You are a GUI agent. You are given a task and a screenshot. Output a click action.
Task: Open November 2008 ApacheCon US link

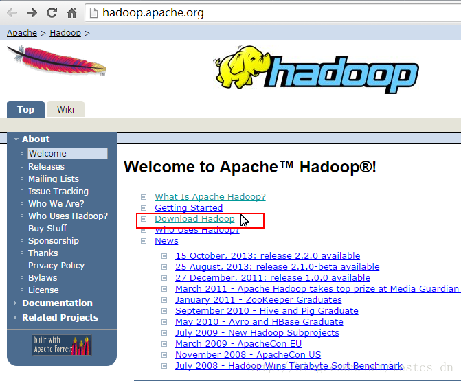tap(248, 354)
